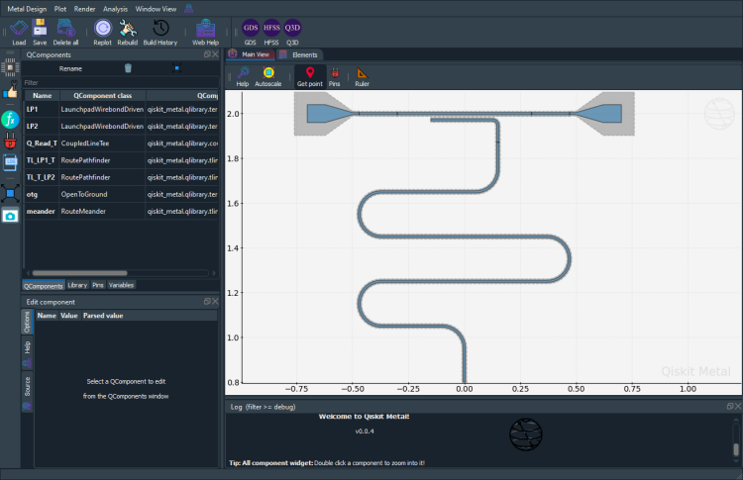Viewport: 743px width, 480px height.
Task: Activate the Get point tool
Action: click(x=310, y=76)
